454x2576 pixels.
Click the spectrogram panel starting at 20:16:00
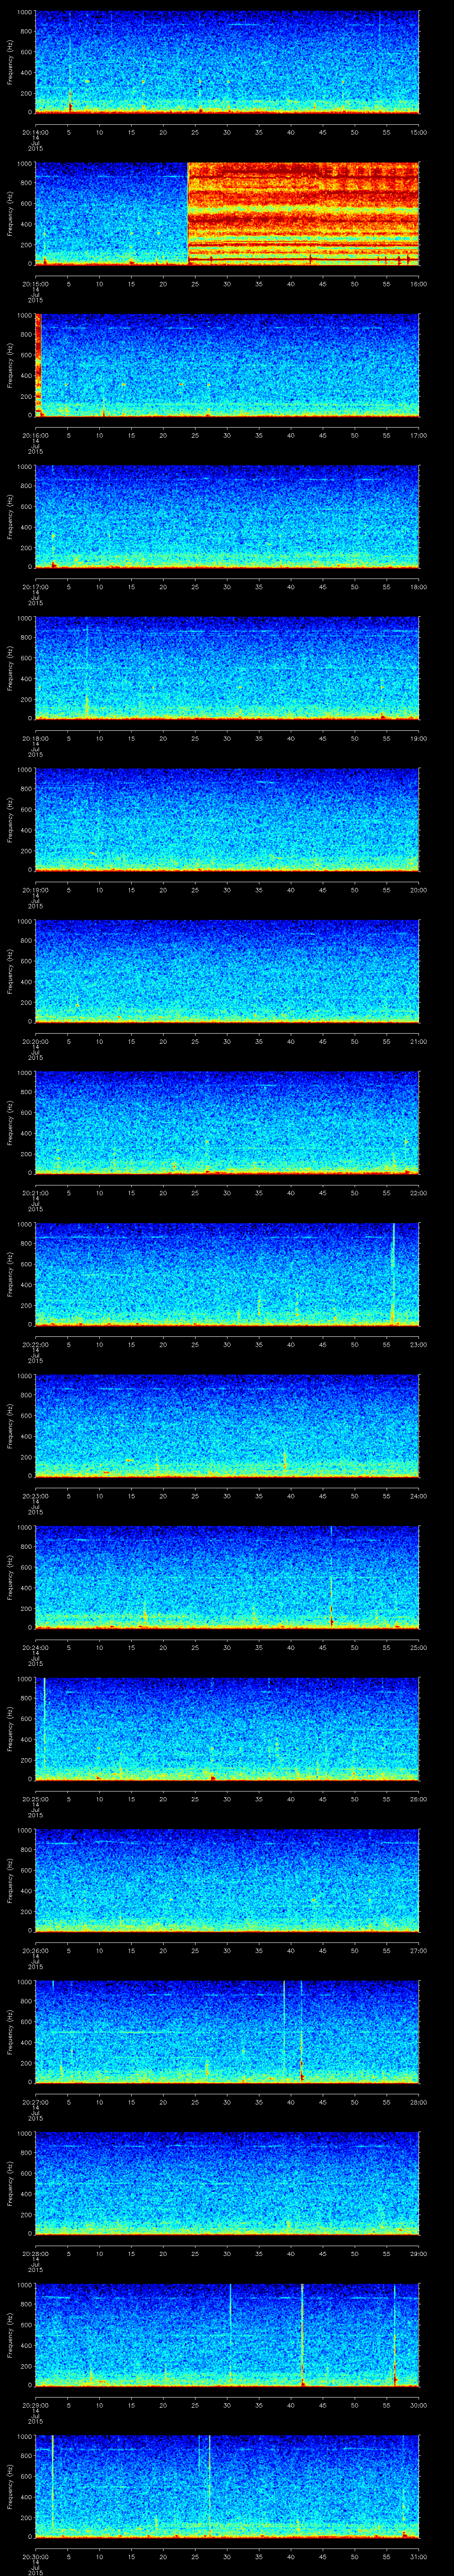227,365
